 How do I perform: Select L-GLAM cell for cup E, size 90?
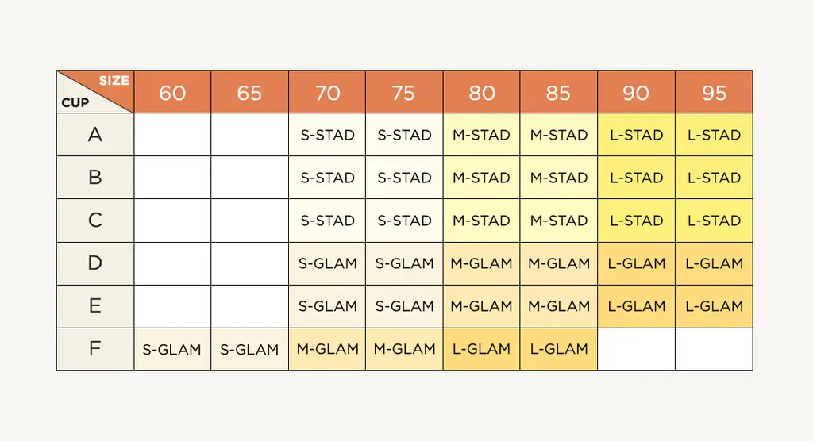point(636,306)
